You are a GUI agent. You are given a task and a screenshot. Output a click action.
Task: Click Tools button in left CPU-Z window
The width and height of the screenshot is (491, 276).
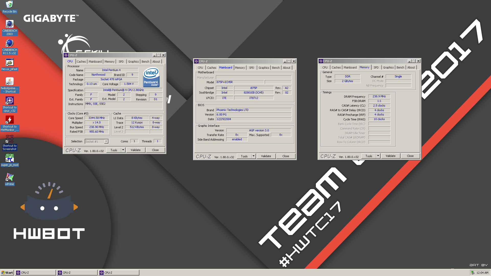click(x=114, y=150)
